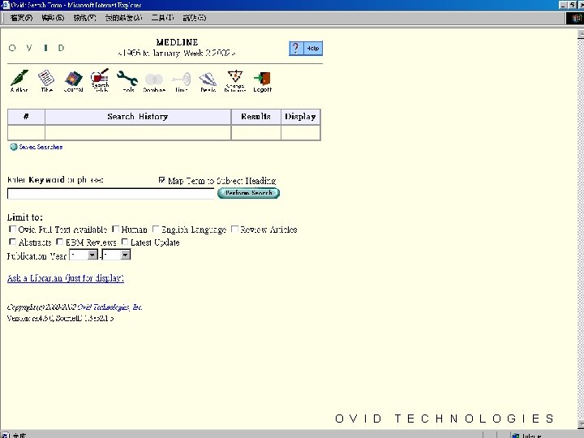Screen dimensions: 584x438
Task: Toggle Map Term to Subject Heading checkbox
Action: 161,180
